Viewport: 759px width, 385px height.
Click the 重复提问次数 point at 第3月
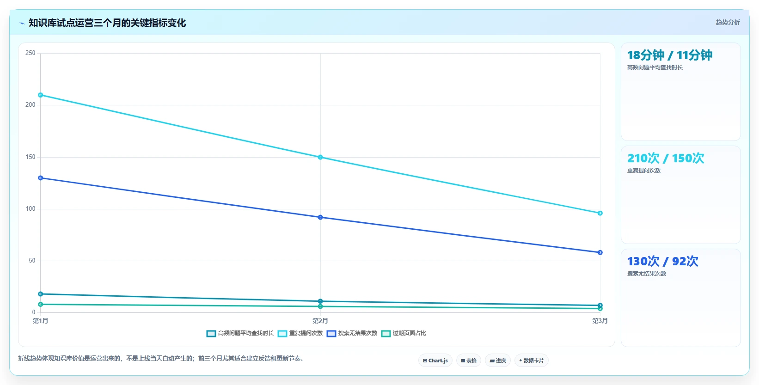pyautogui.click(x=600, y=213)
